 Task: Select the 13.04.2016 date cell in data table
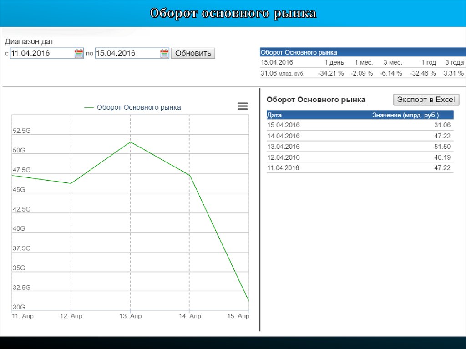click(x=283, y=147)
